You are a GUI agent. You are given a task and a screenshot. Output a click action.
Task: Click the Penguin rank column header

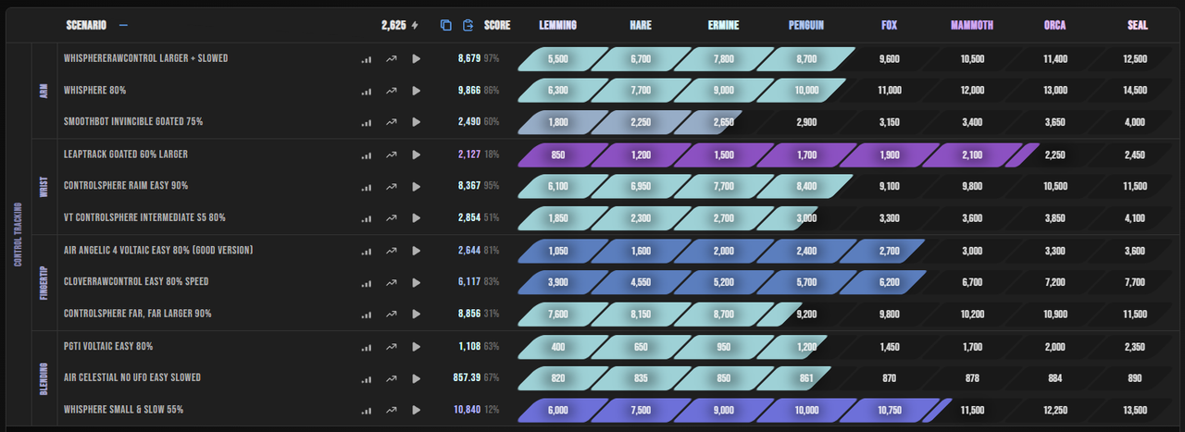pyautogui.click(x=806, y=25)
